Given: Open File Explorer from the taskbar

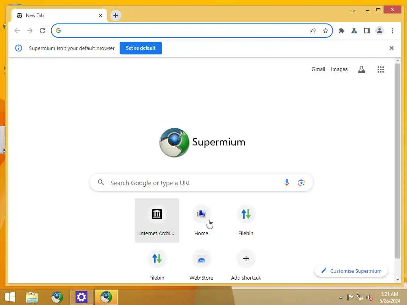Looking at the screenshot, I should 32,297.
